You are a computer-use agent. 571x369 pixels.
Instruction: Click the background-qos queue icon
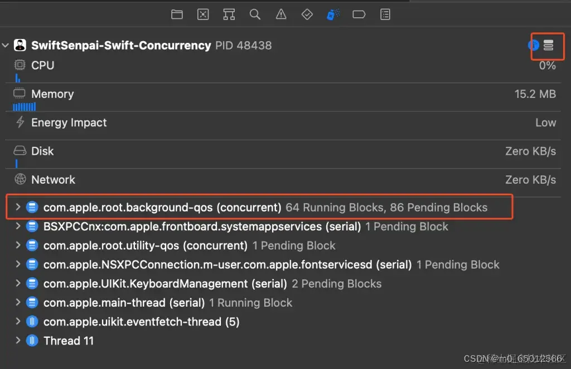click(32, 207)
